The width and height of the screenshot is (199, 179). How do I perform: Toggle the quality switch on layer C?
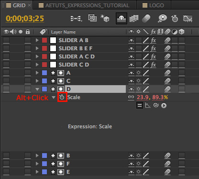[x=146, y=81]
